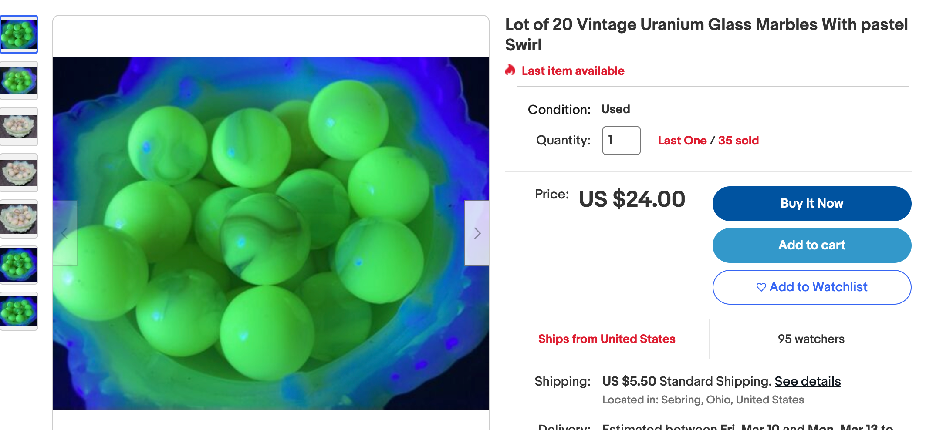The width and height of the screenshot is (926, 430).
Task: Click the main uranium marbles photo
Action: (271, 233)
